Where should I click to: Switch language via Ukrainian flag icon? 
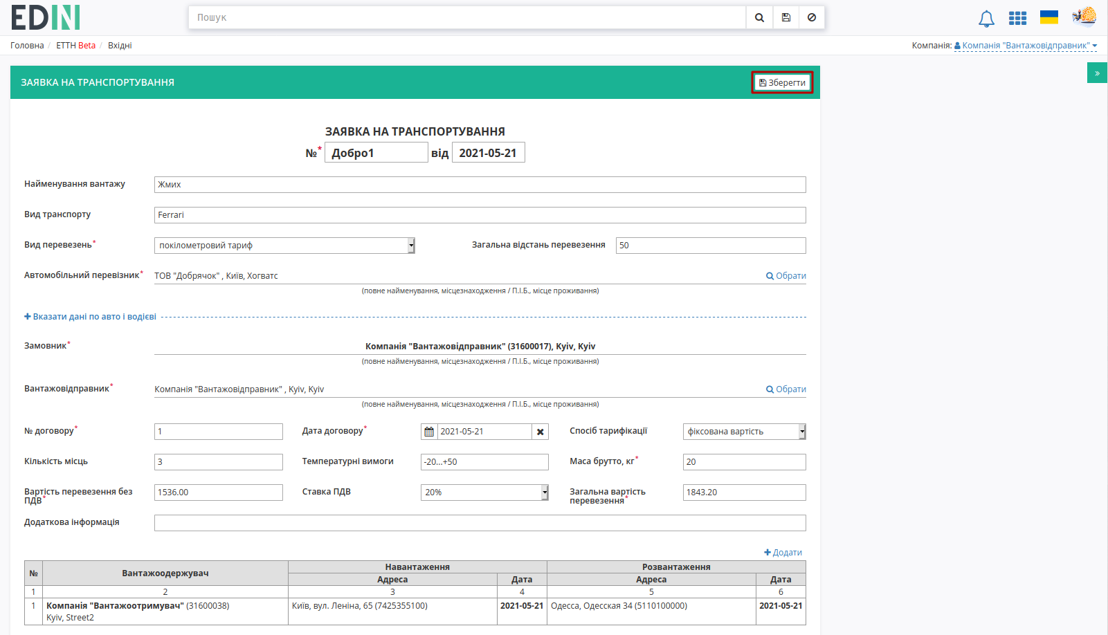click(x=1049, y=17)
